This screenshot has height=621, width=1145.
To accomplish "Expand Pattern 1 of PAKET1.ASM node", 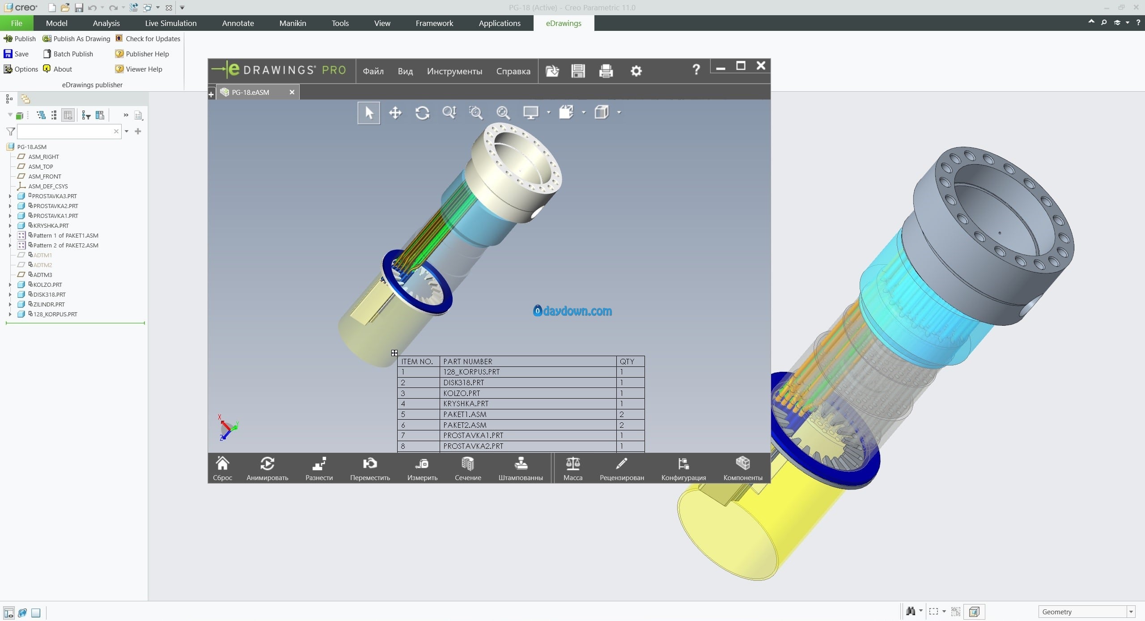I will [10, 235].
